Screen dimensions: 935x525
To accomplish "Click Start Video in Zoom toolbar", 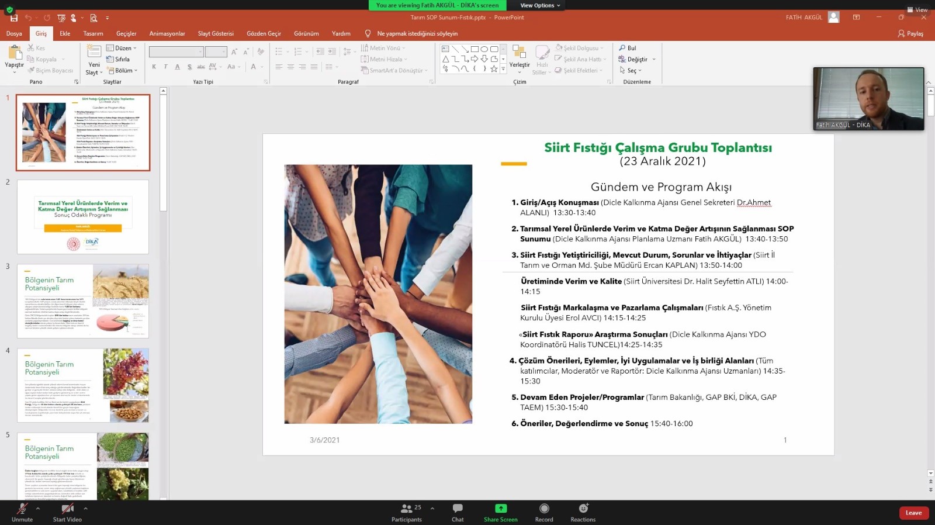I will pyautogui.click(x=67, y=512).
